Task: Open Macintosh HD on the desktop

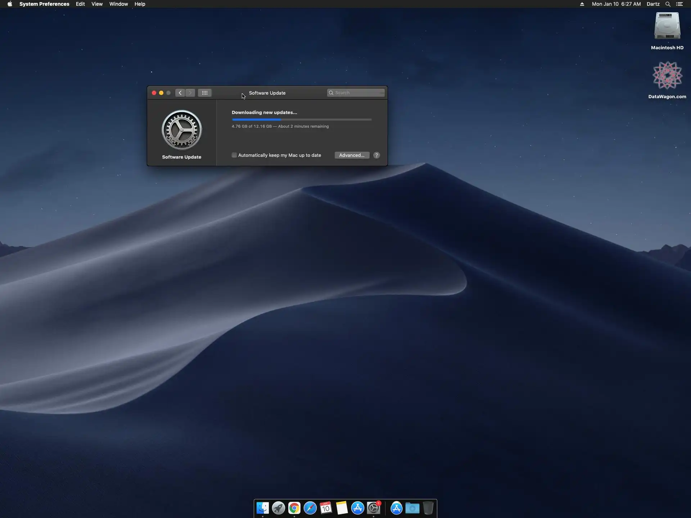Action: coord(667,27)
